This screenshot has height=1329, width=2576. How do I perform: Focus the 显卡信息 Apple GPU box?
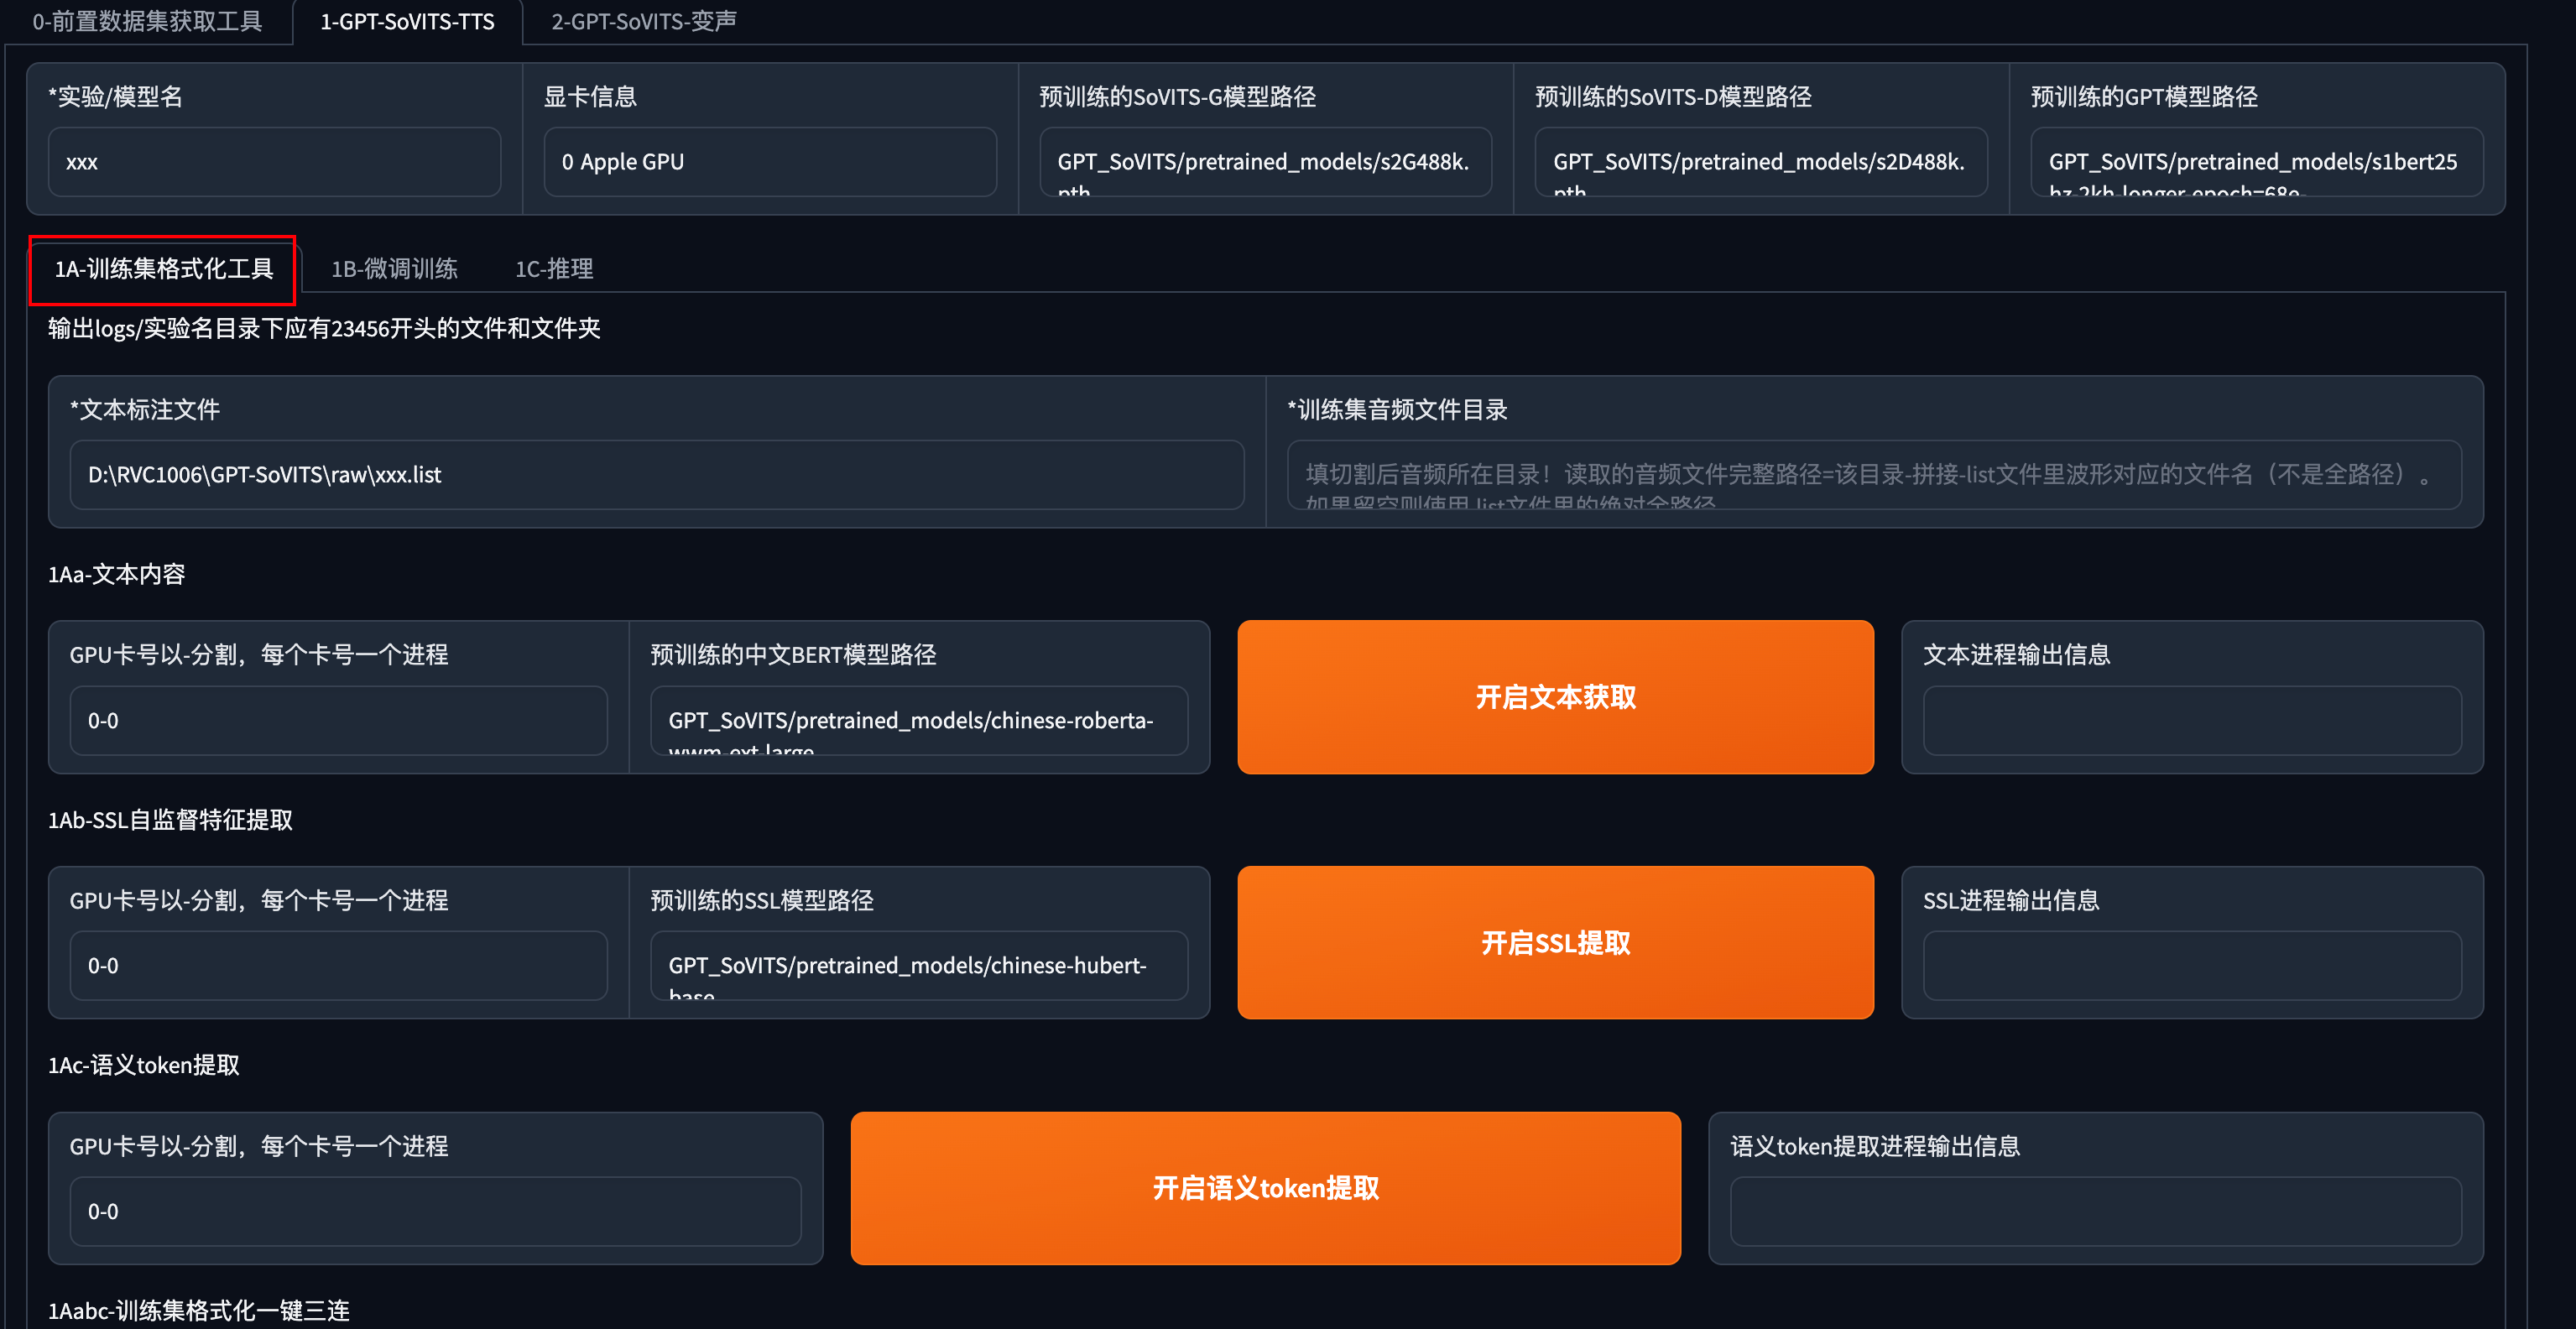[x=769, y=162]
